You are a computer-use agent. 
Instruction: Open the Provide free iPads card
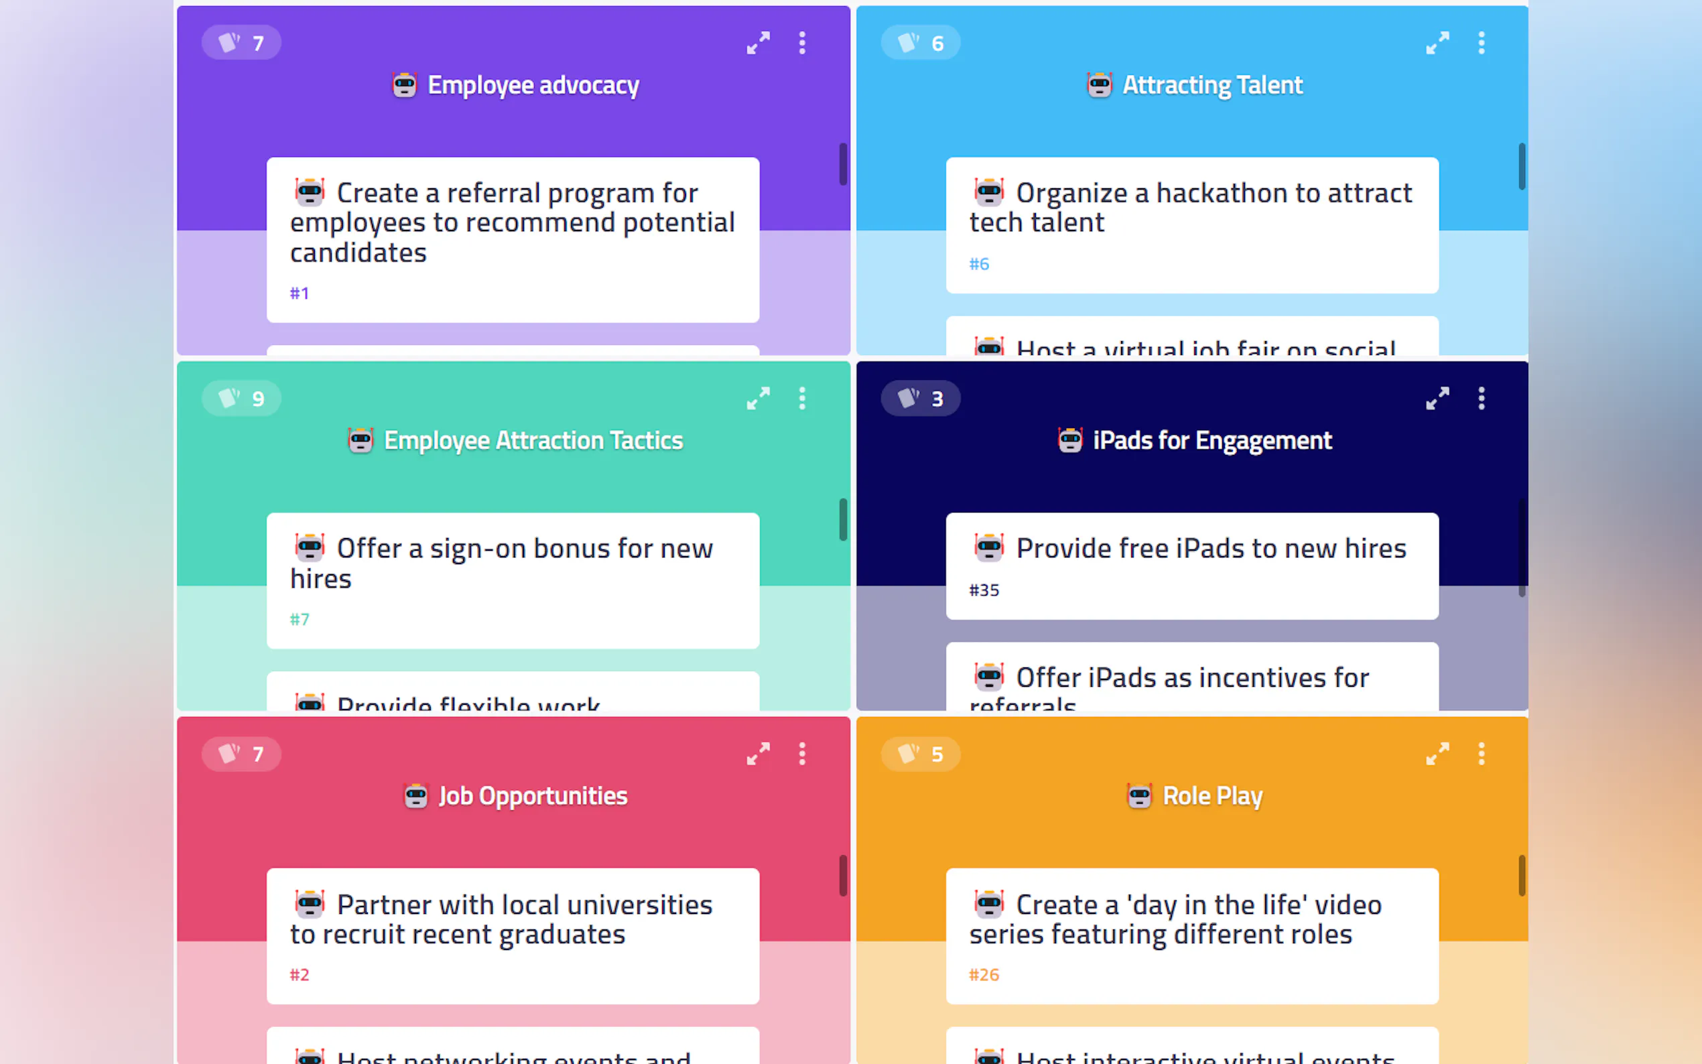click(x=1192, y=566)
